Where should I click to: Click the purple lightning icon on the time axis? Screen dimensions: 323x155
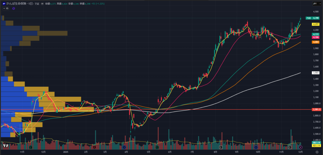pyautogui.click(x=301, y=147)
